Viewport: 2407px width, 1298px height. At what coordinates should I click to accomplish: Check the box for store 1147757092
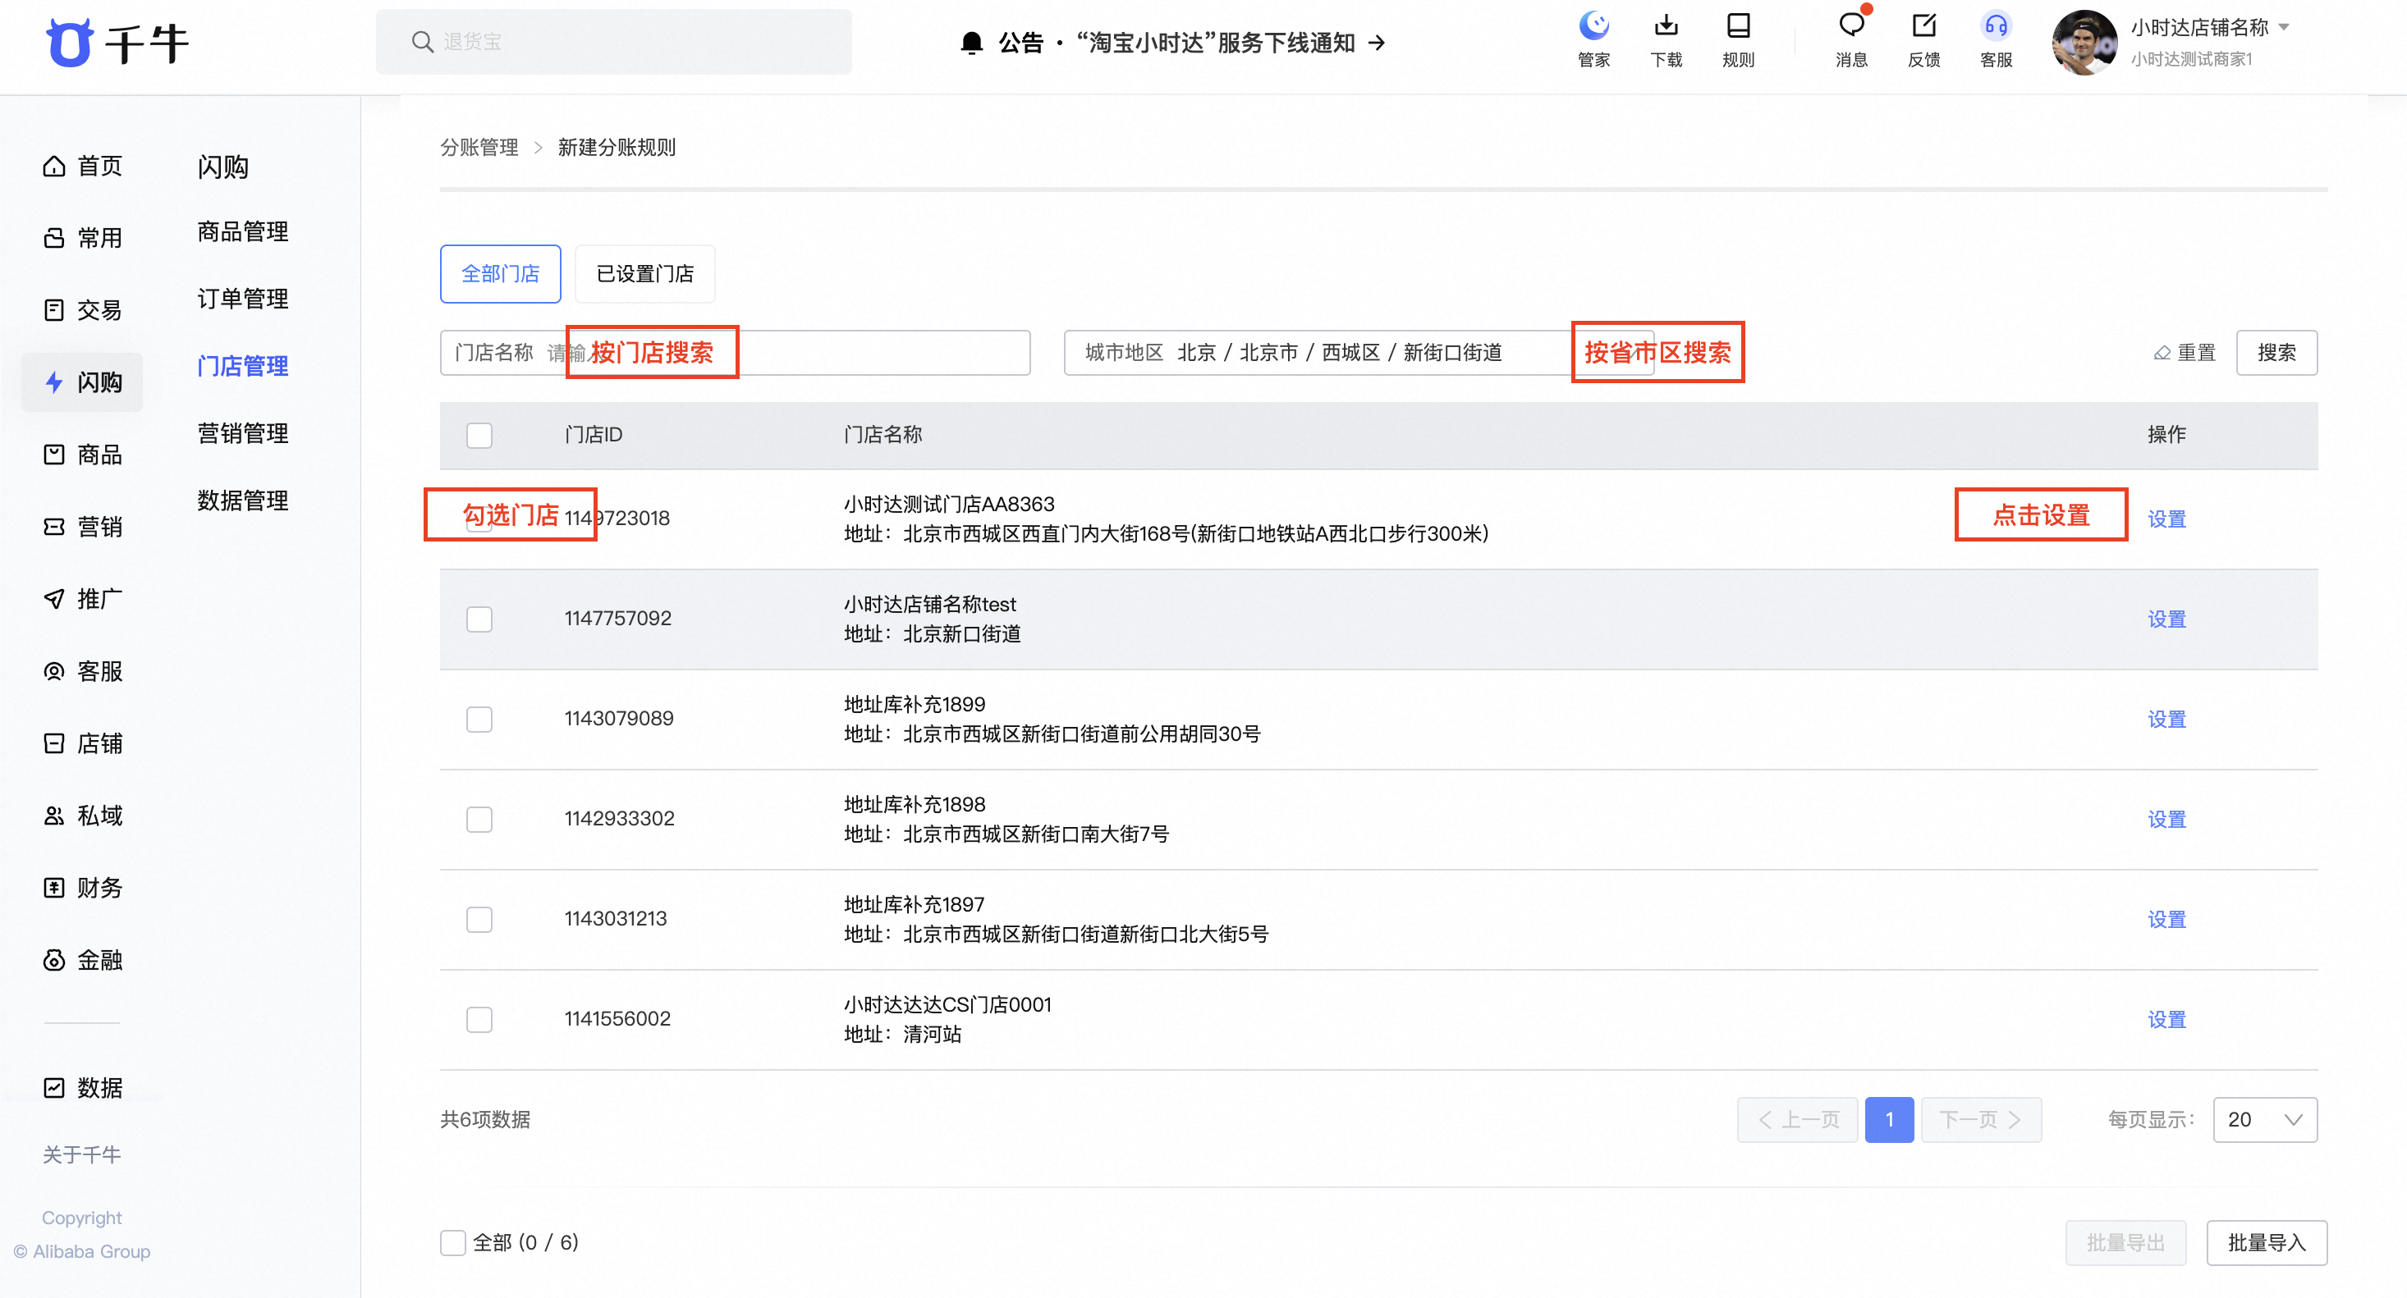[x=479, y=619]
